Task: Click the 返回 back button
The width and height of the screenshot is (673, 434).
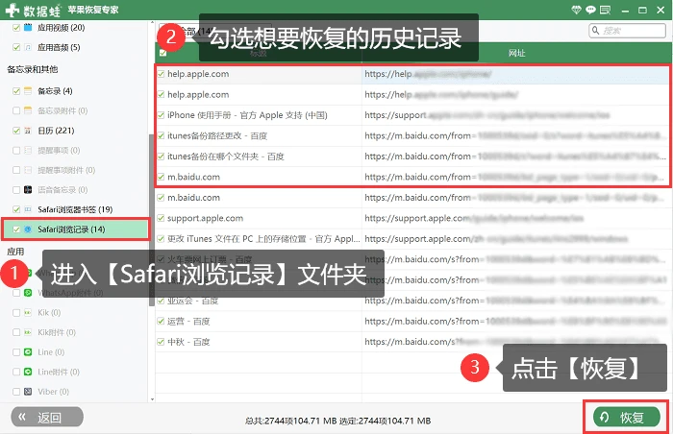Action: (47, 417)
